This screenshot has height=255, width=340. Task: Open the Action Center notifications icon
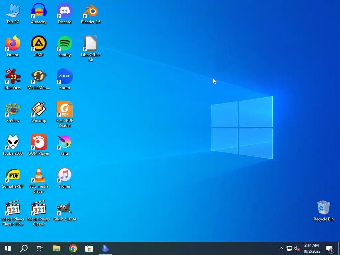(330, 248)
